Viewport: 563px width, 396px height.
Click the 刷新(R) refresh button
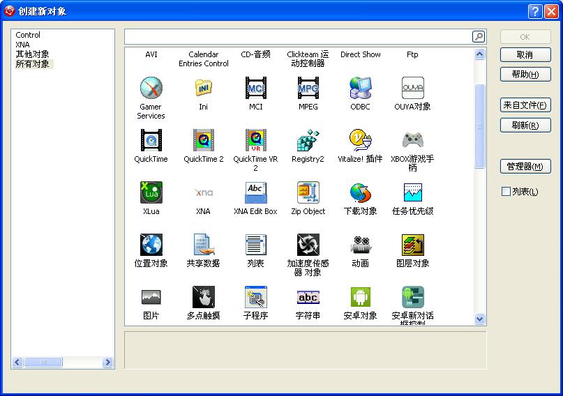(525, 125)
